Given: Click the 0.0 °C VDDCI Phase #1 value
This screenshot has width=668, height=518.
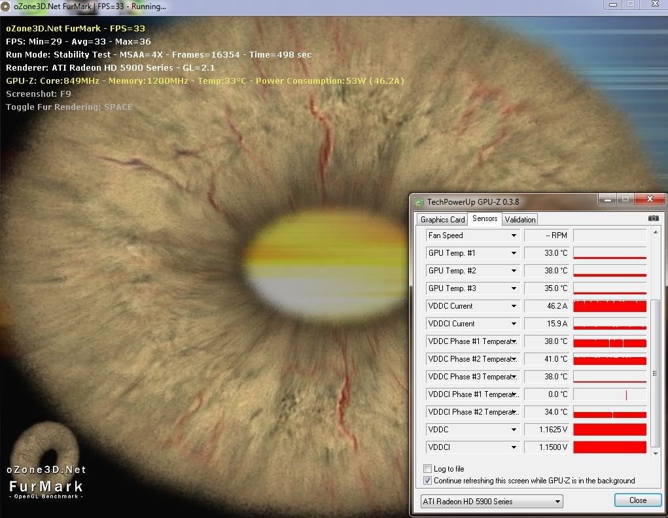Looking at the screenshot, I should (547, 394).
